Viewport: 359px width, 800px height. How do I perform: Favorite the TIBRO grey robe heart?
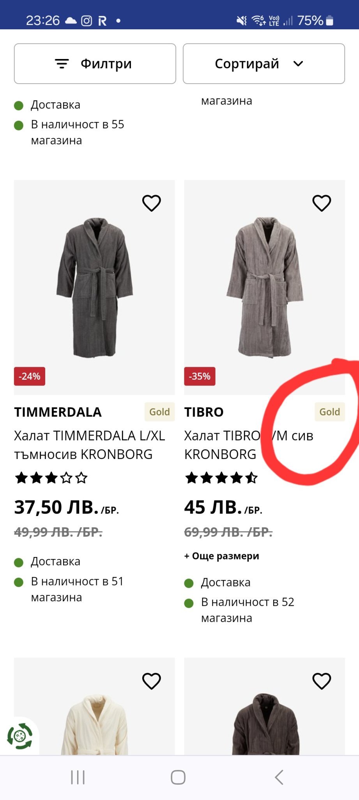coord(322,203)
